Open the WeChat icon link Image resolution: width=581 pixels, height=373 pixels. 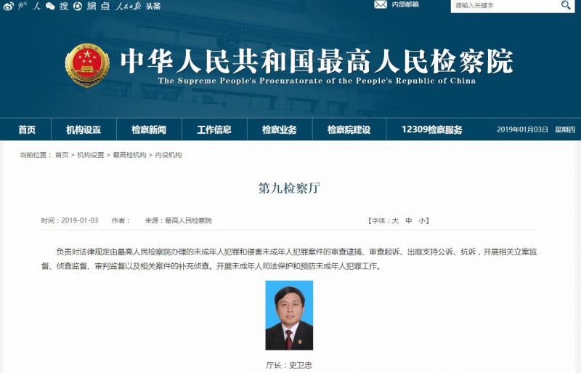coord(50,6)
